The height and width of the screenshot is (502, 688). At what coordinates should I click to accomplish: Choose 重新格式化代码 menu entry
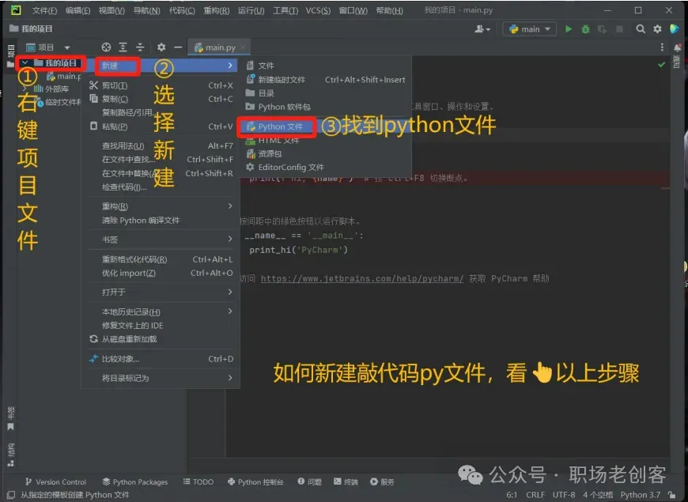click(x=161, y=259)
